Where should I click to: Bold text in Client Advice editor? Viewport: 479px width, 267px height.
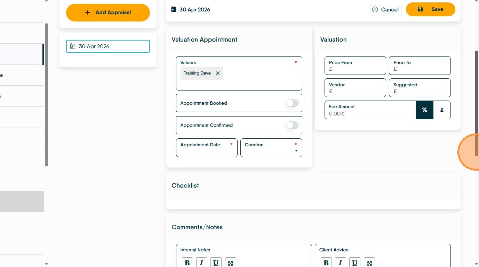click(326, 262)
